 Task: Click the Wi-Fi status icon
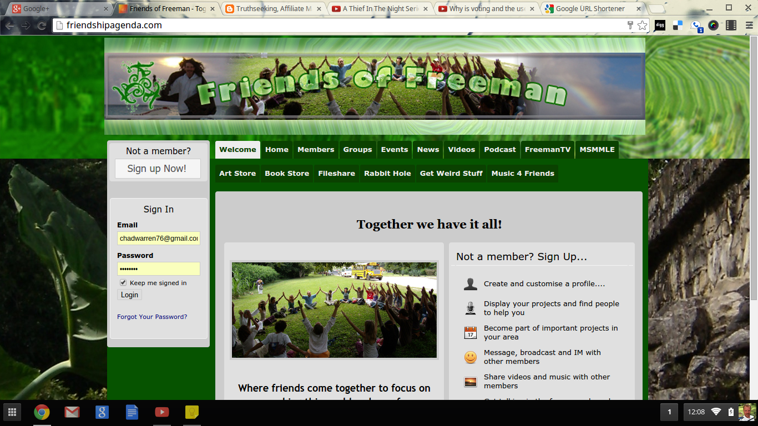pyautogui.click(x=716, y=412)
